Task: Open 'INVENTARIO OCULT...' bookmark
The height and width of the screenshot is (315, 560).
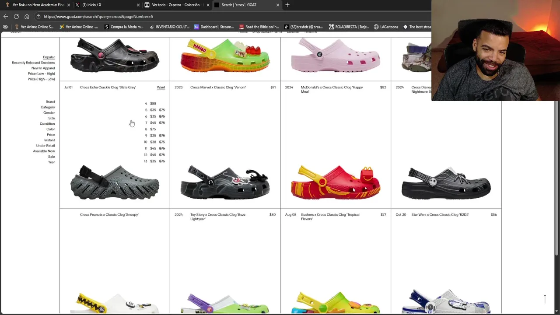Action: (169, 27)
